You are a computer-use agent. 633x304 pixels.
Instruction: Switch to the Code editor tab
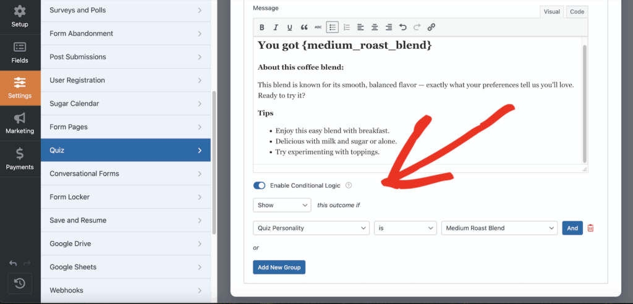[x=577, y=12]
